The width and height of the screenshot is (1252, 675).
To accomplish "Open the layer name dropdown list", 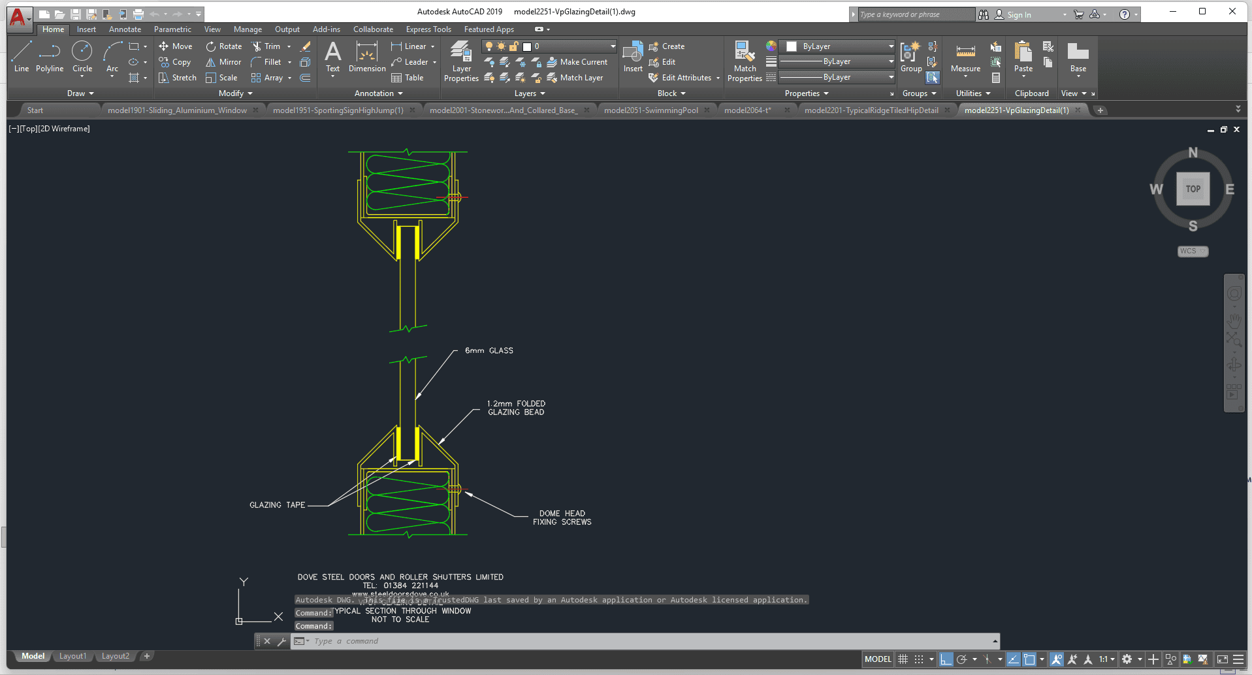I will coord(613,46).
